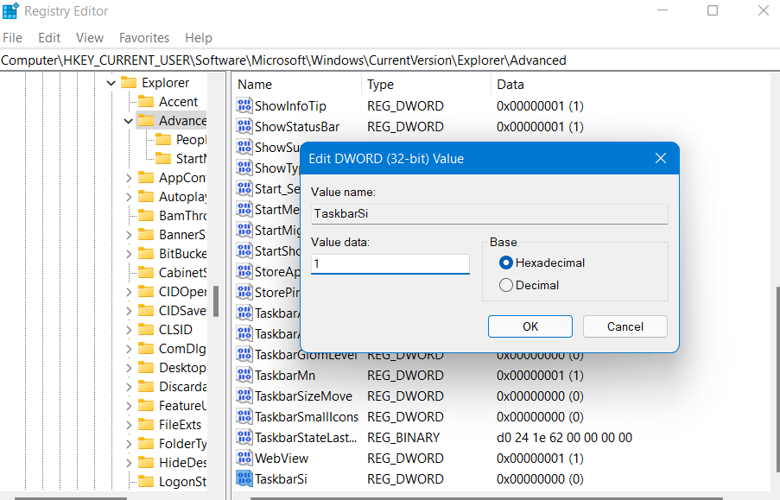Cancel the Edit DWORD dialog
The width and height of the screenshot is (780, 500).
625,326
